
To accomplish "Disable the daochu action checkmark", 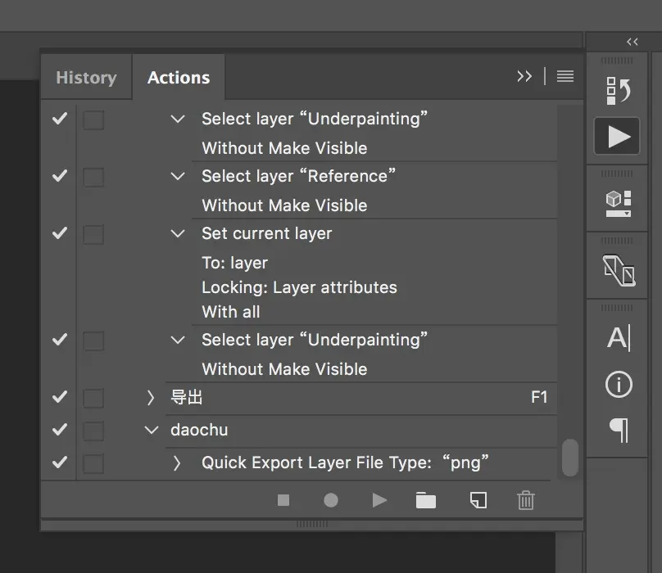I will pyautogui.click(x=60, y=430).
